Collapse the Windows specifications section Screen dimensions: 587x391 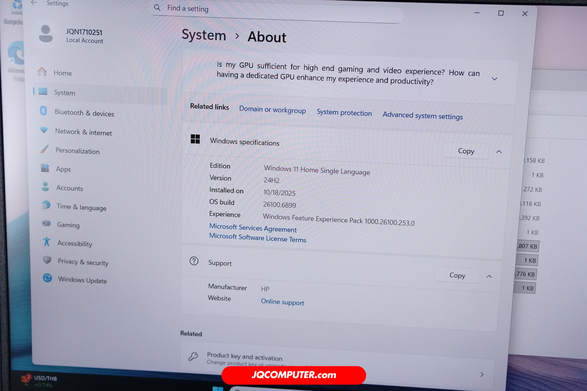pyautogui.click(x=499, y=152)
